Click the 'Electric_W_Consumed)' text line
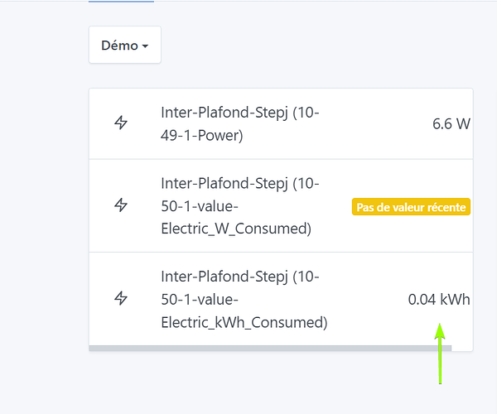This screenshot has height=414, width=497. [x=236, y=229]
